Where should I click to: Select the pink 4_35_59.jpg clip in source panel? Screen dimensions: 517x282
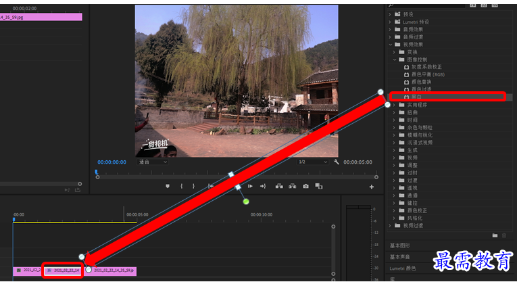click(x=41, y=17)
